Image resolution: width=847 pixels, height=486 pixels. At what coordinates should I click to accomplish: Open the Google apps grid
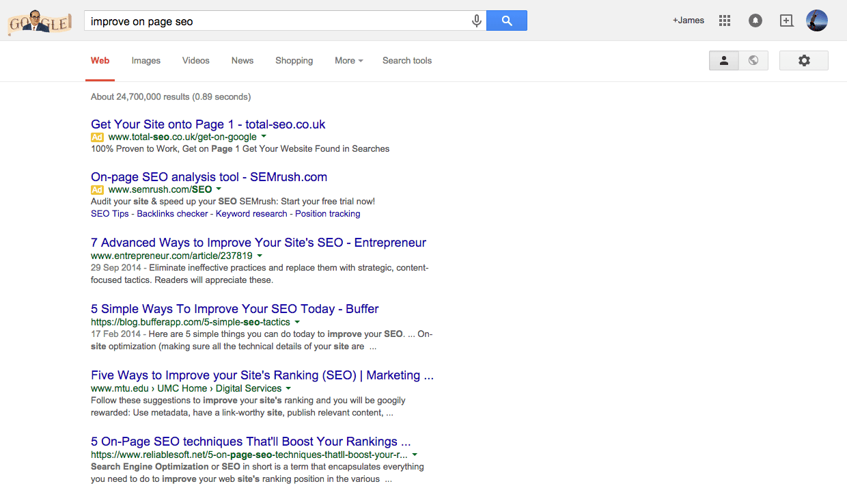(x=725, y=21)
